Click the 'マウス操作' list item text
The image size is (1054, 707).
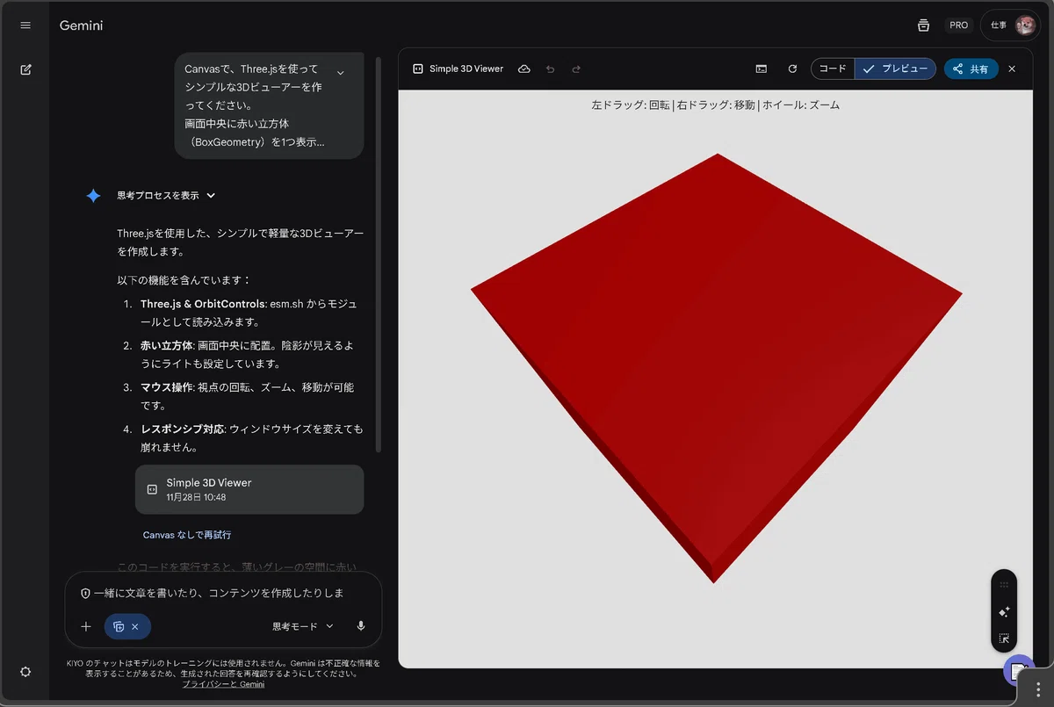pyautogui.click(x=247, y=396)
